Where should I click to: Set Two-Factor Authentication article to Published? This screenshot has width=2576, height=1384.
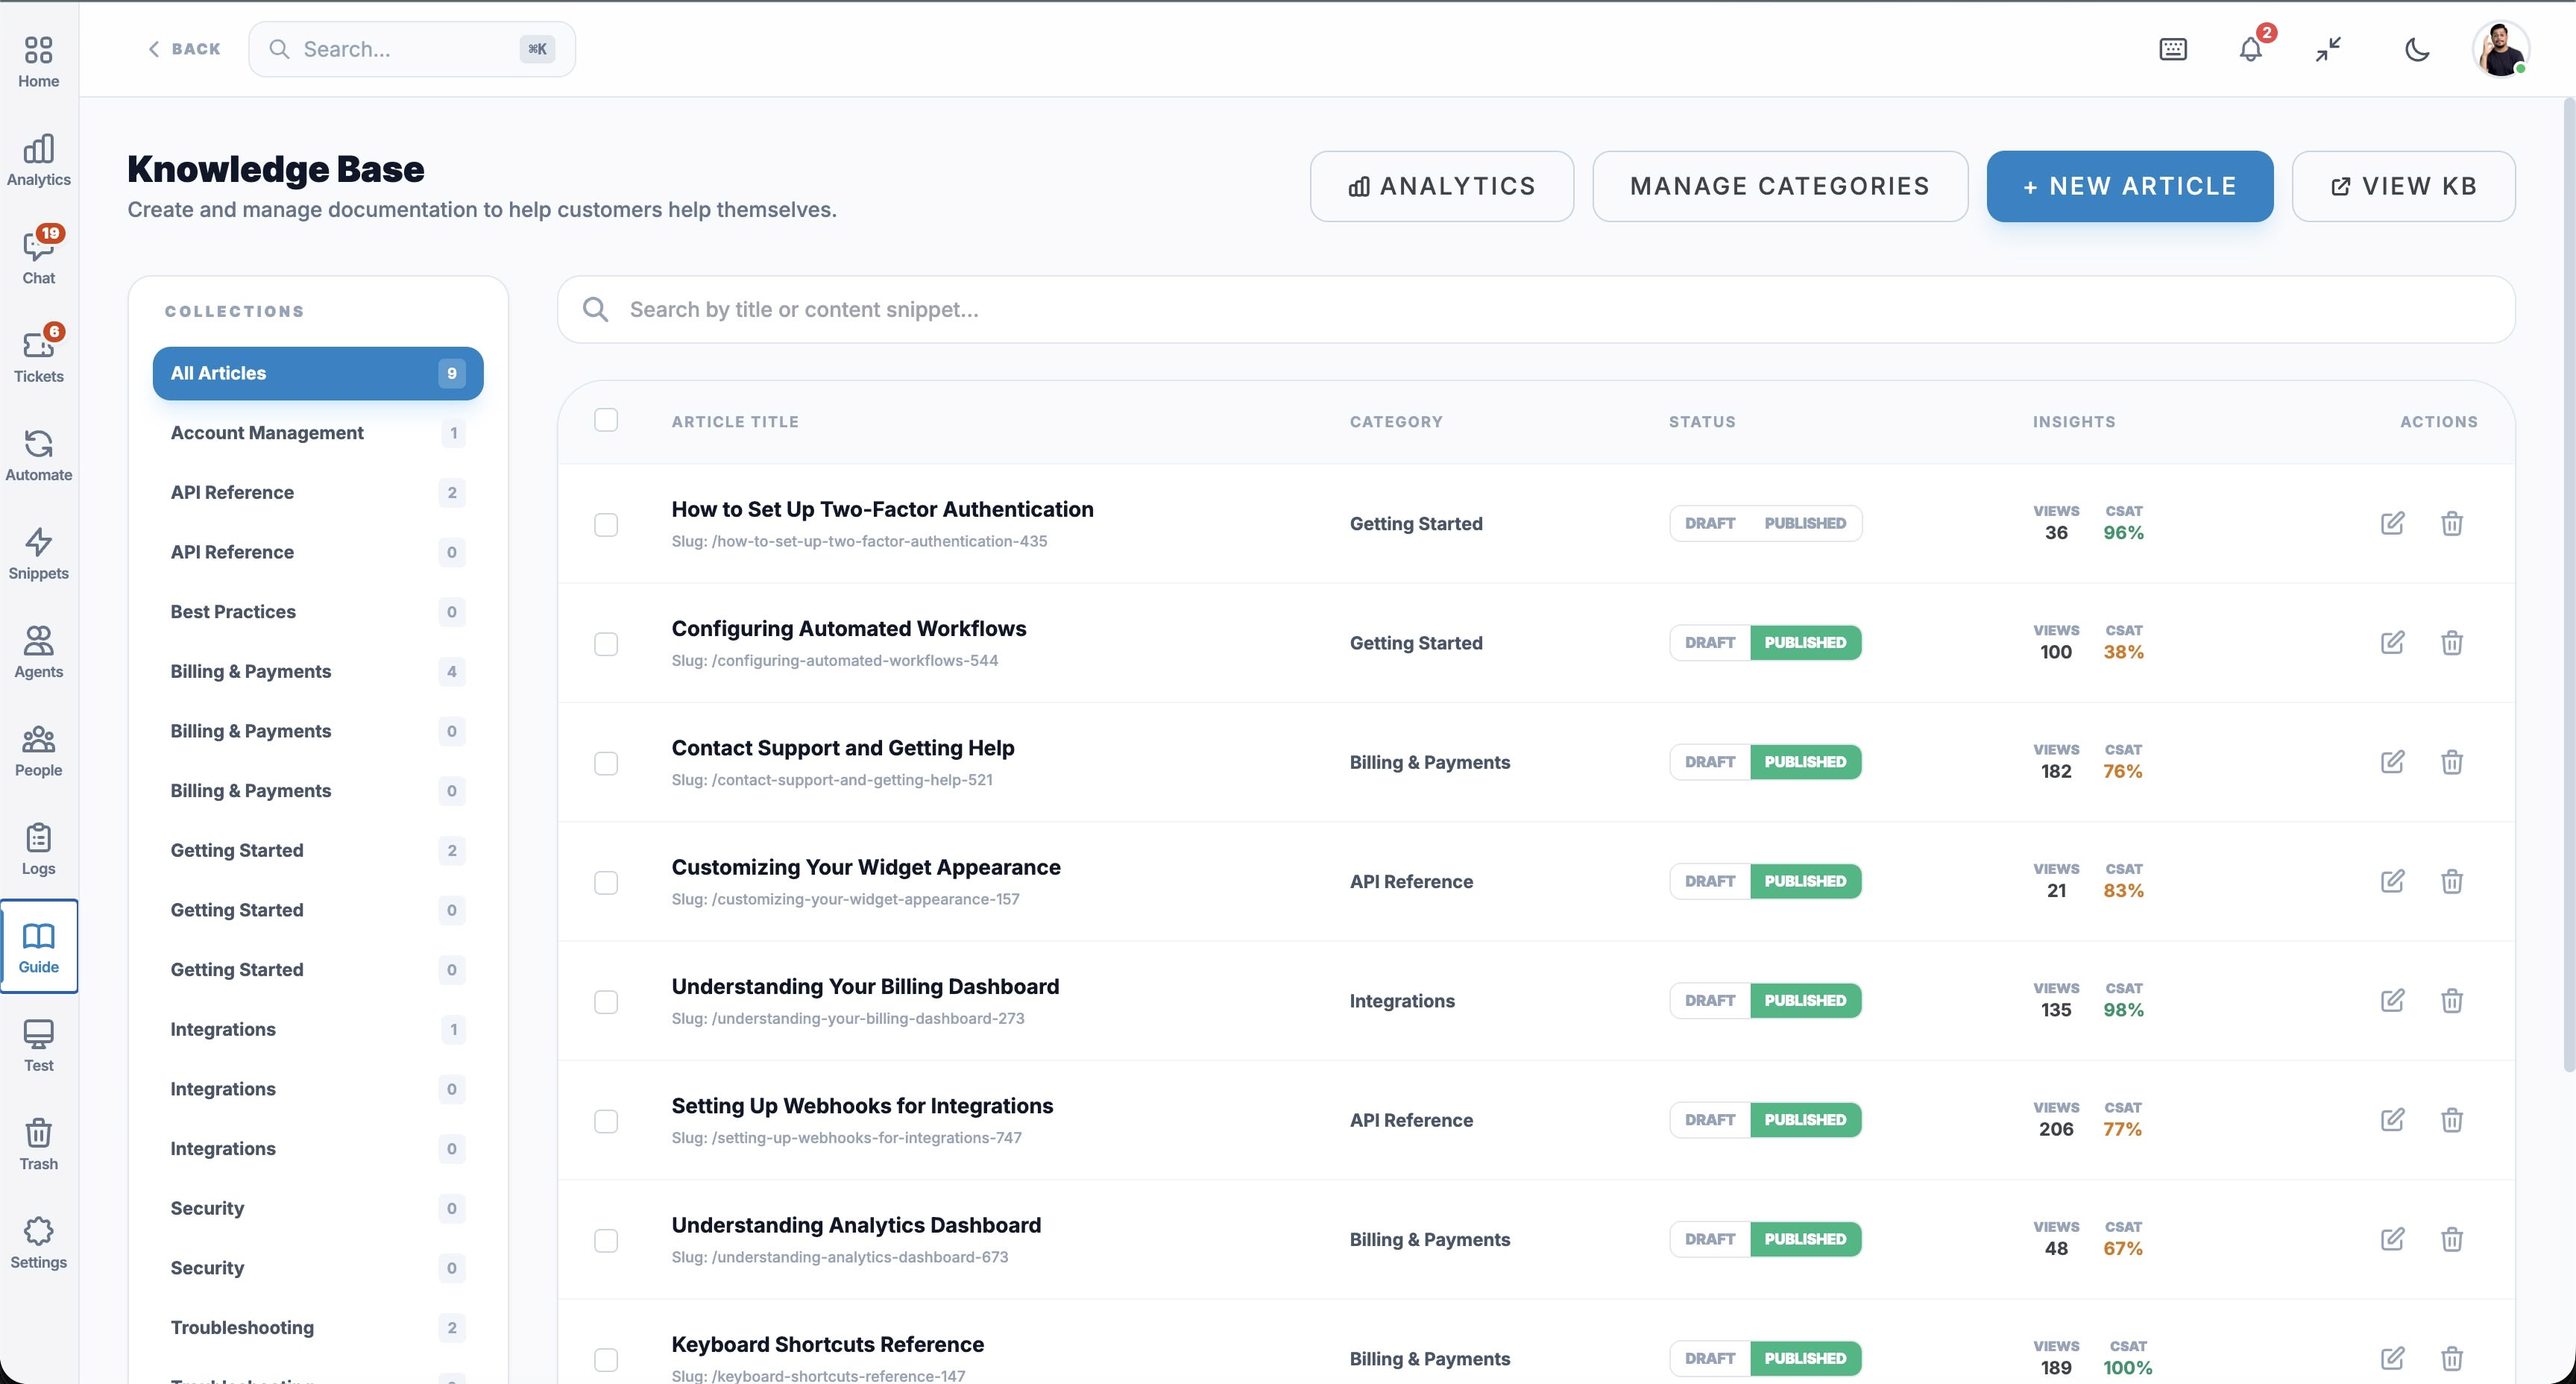click(1805, 523)
